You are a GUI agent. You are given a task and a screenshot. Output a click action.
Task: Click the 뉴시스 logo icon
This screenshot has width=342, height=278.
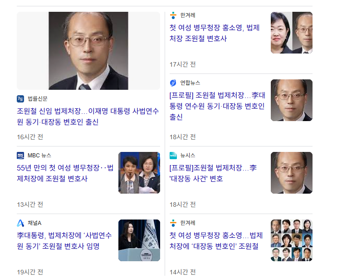pyautogui.click(x=173, y=156)
